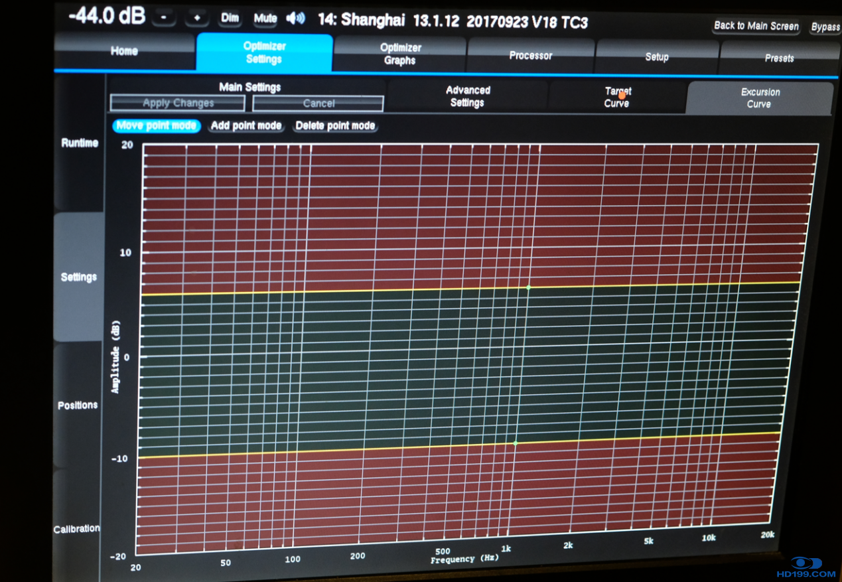Image resolution: width=842 pixels, height=582 pixels.
Task: Select Add point mode
Action: pyautogui.click(x=246, y=125)
